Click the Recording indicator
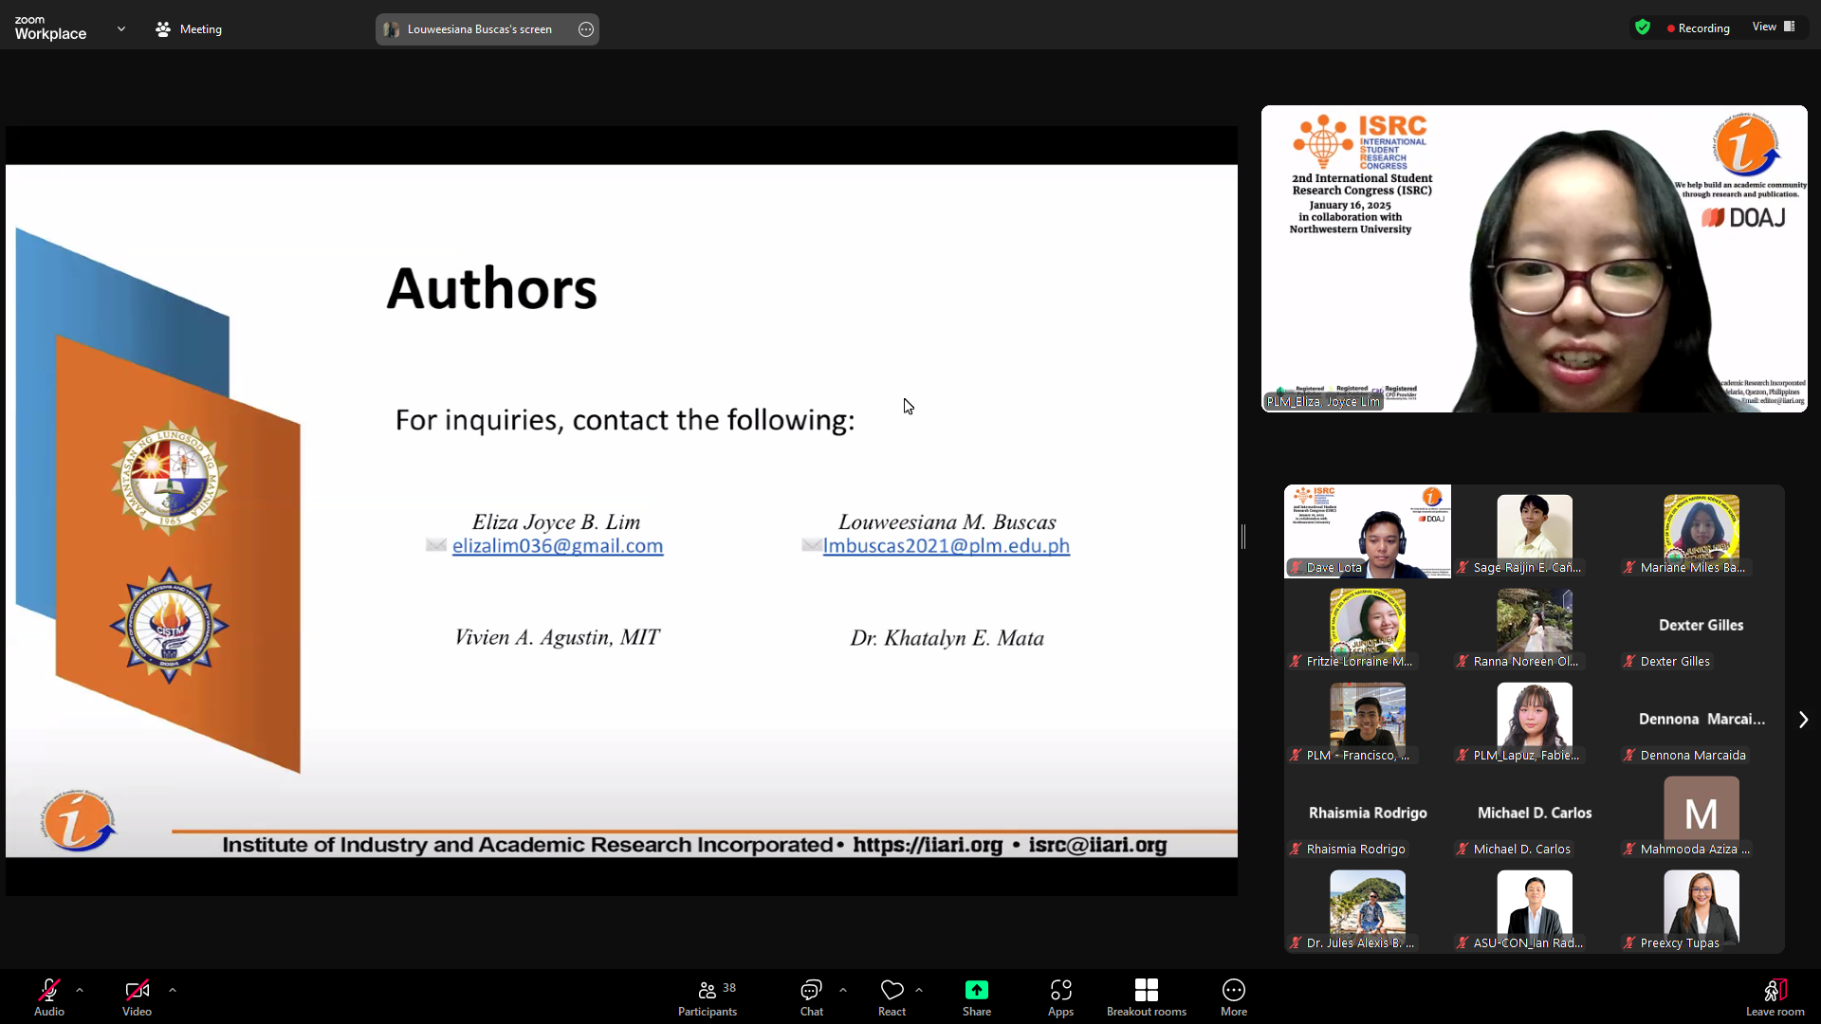Screen dimensions: 1821x1024 point(1698,28)
